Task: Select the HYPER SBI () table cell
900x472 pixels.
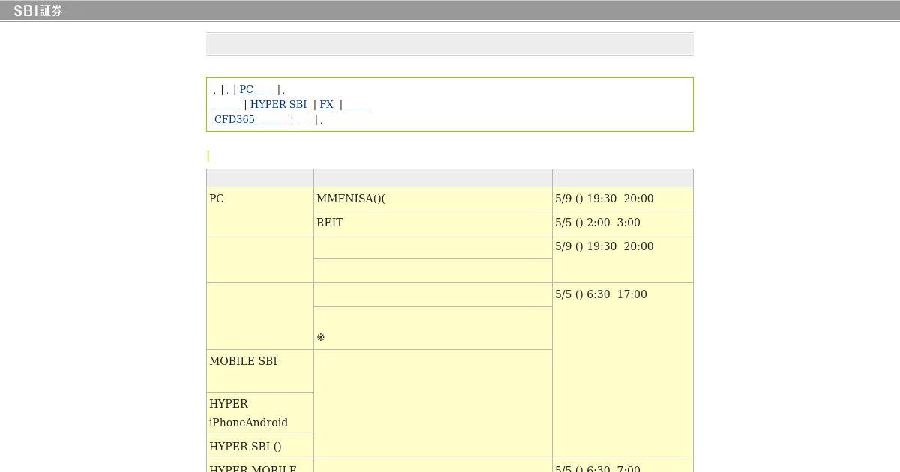Action: pos(260,447)
